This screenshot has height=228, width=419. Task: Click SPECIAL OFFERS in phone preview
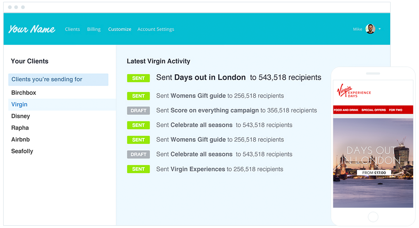373,110
